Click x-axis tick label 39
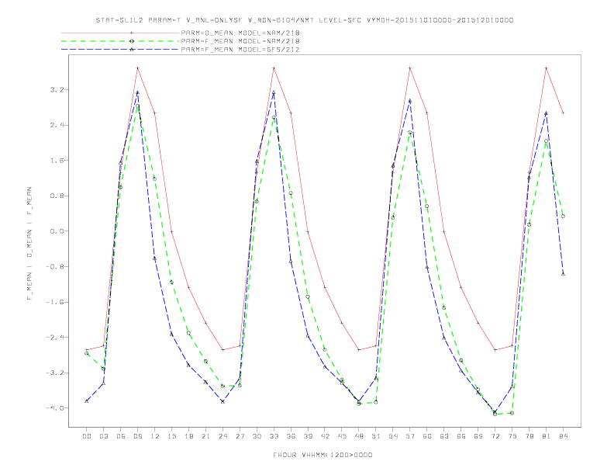Screen dimensions: 614x475 coord(308,436)
